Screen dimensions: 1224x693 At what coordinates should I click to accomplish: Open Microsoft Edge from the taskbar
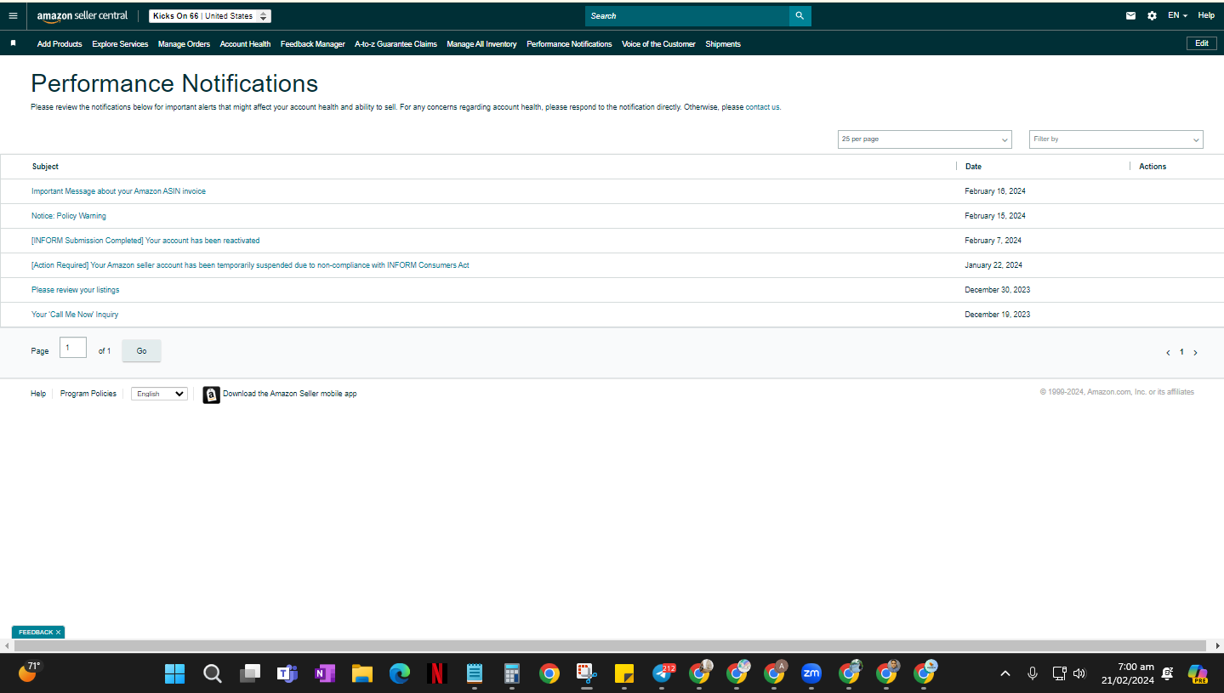[400, 673]
